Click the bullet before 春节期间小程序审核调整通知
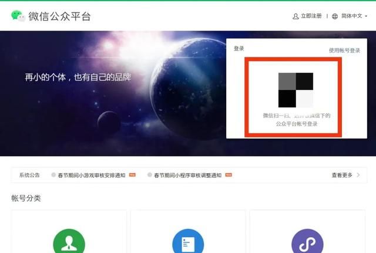Screen dimensions: 376x253 (x=150, y=175)
